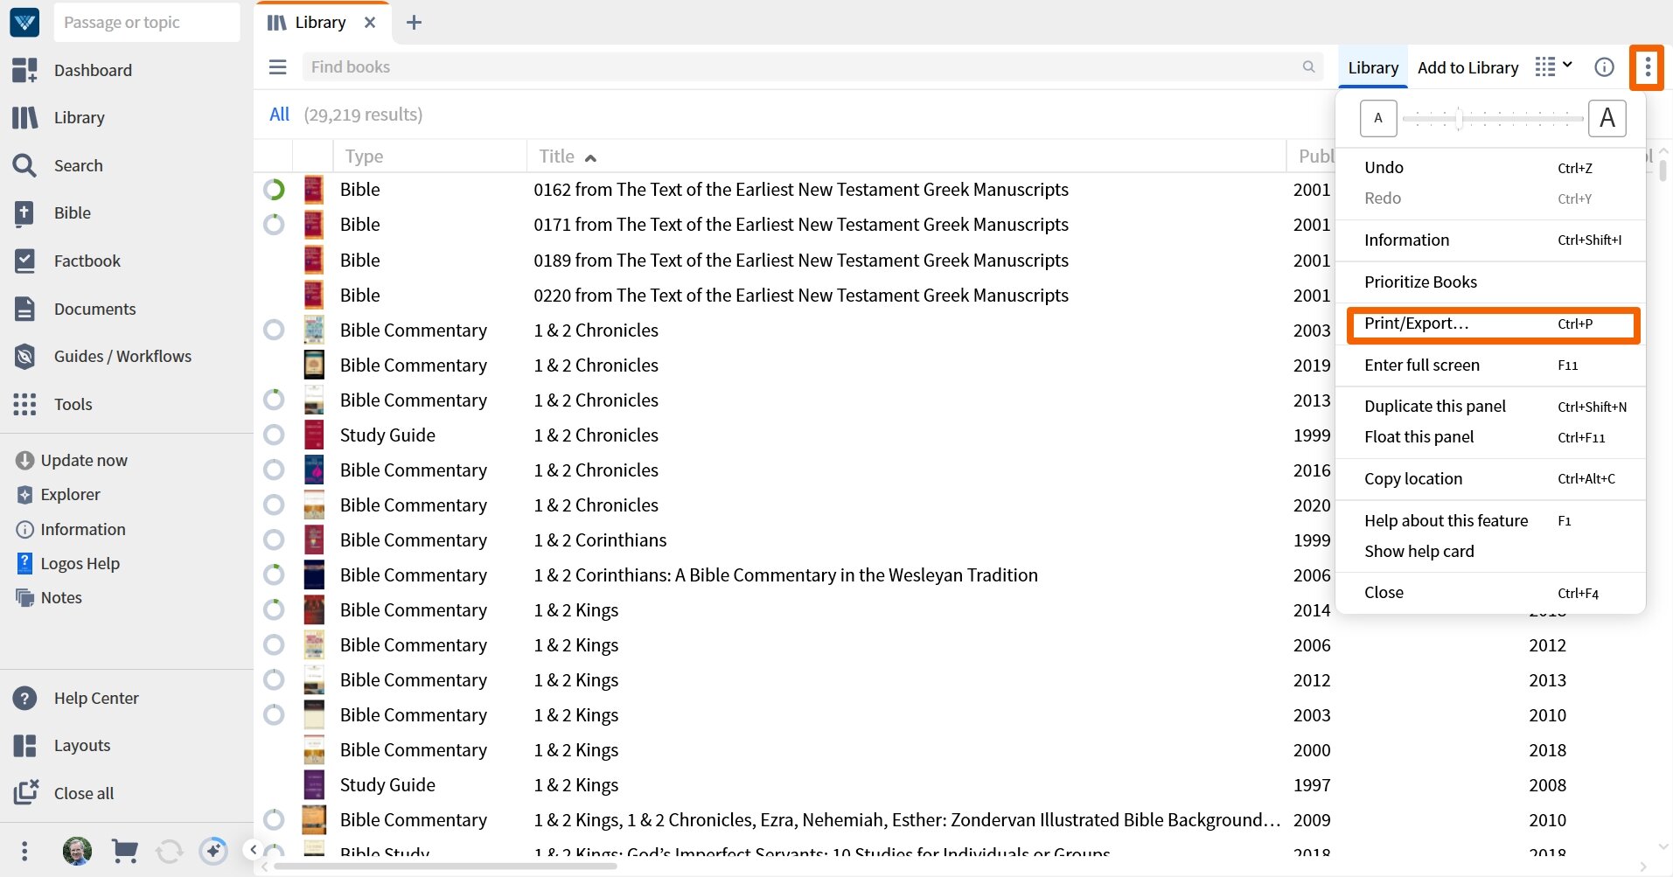
Task: Click the All filter link
Action: click(279, 115)
